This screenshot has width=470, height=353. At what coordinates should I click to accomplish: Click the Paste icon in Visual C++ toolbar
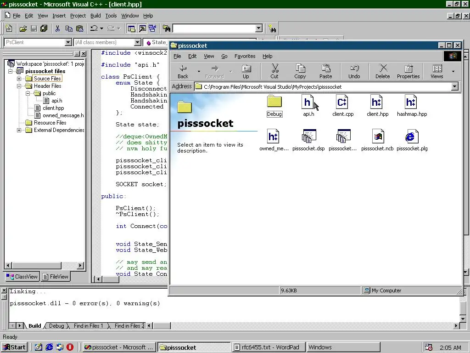coord(80,28)
